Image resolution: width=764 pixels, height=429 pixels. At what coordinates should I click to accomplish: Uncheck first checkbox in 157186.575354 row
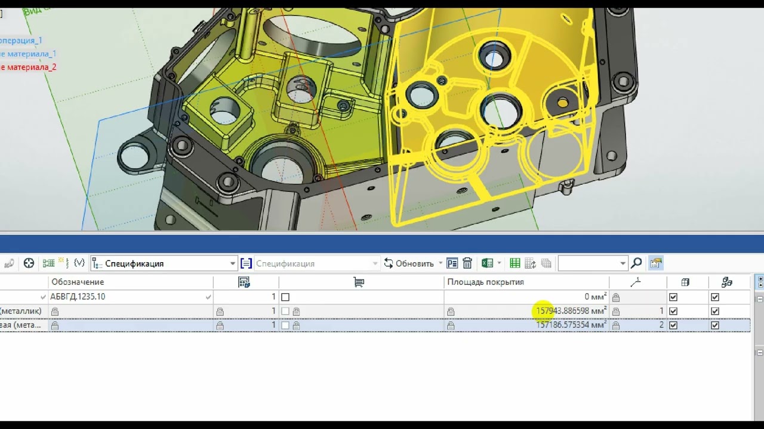tap(673, 325)
